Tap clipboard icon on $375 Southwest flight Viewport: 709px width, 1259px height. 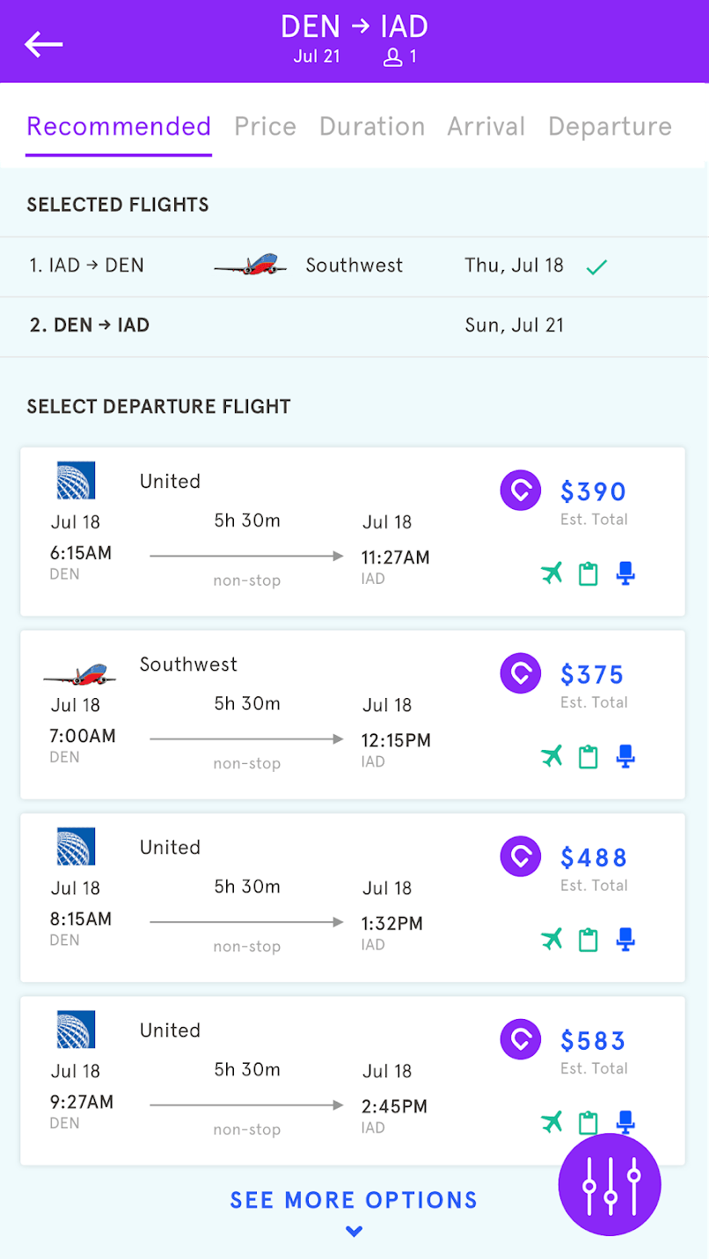(x=588, y=757)
